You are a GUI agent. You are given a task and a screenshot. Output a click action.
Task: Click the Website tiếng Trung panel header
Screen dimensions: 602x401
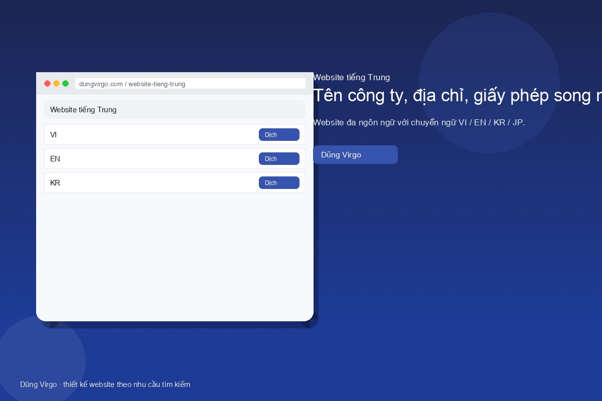tap(175, 110)
